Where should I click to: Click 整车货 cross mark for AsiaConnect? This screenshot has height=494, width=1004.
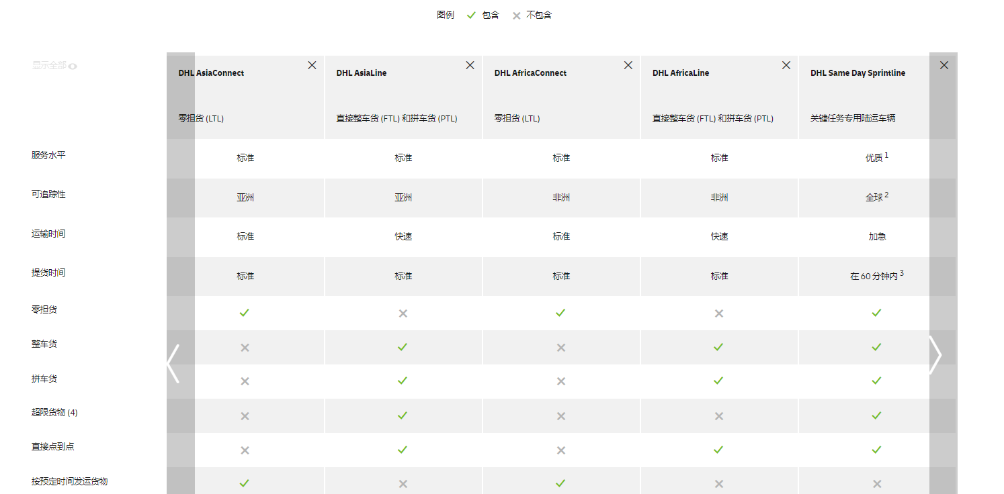245,348
